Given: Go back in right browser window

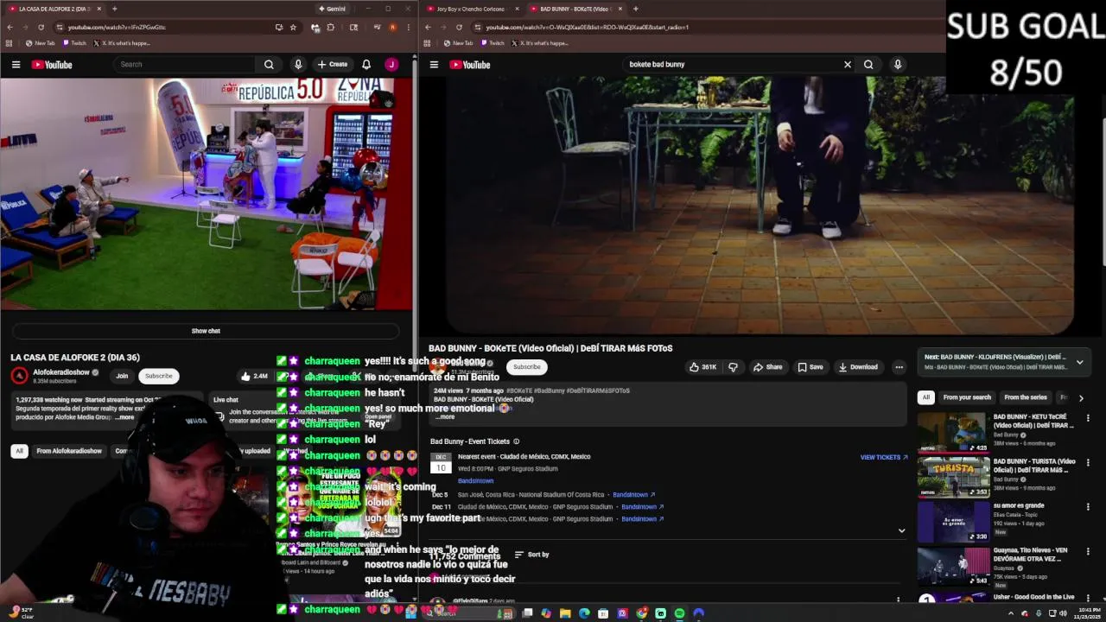Looking at the screenshot, I should pos(428,27).
